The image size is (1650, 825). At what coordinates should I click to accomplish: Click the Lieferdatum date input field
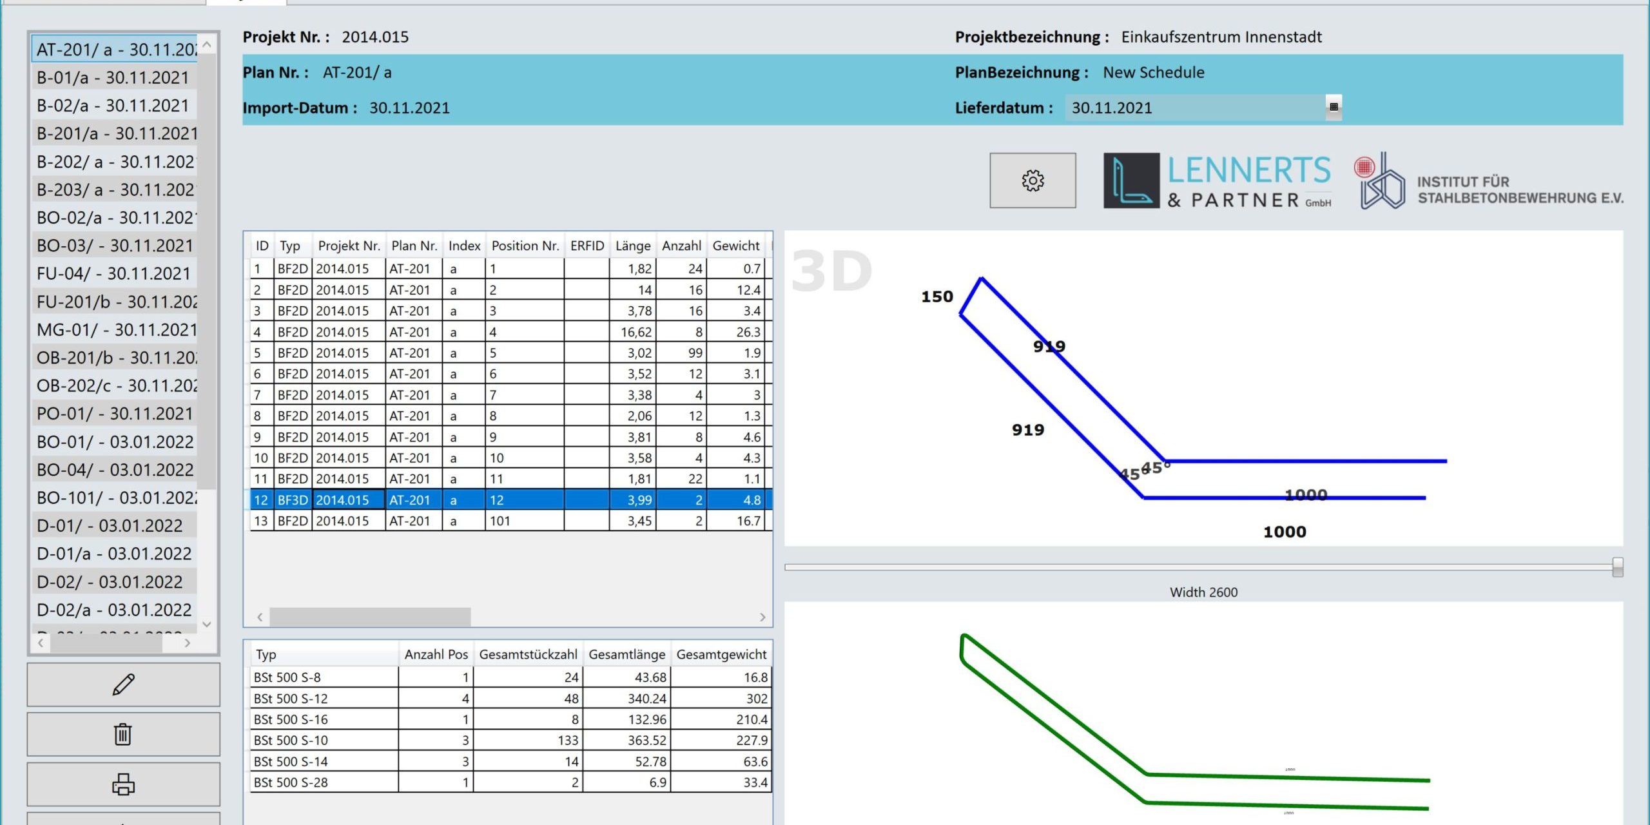pos(1192,108)
